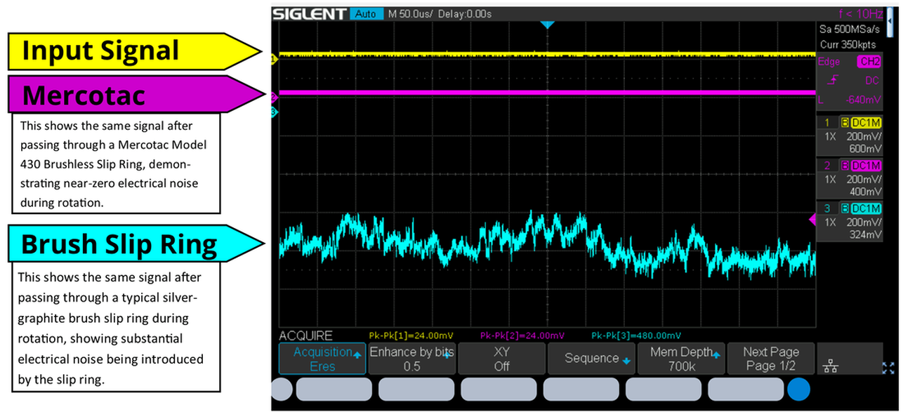This screenshot has width=903, height=412.
Task: Click the cyan channel 3 ground marker
Action: tap(274, 112)
